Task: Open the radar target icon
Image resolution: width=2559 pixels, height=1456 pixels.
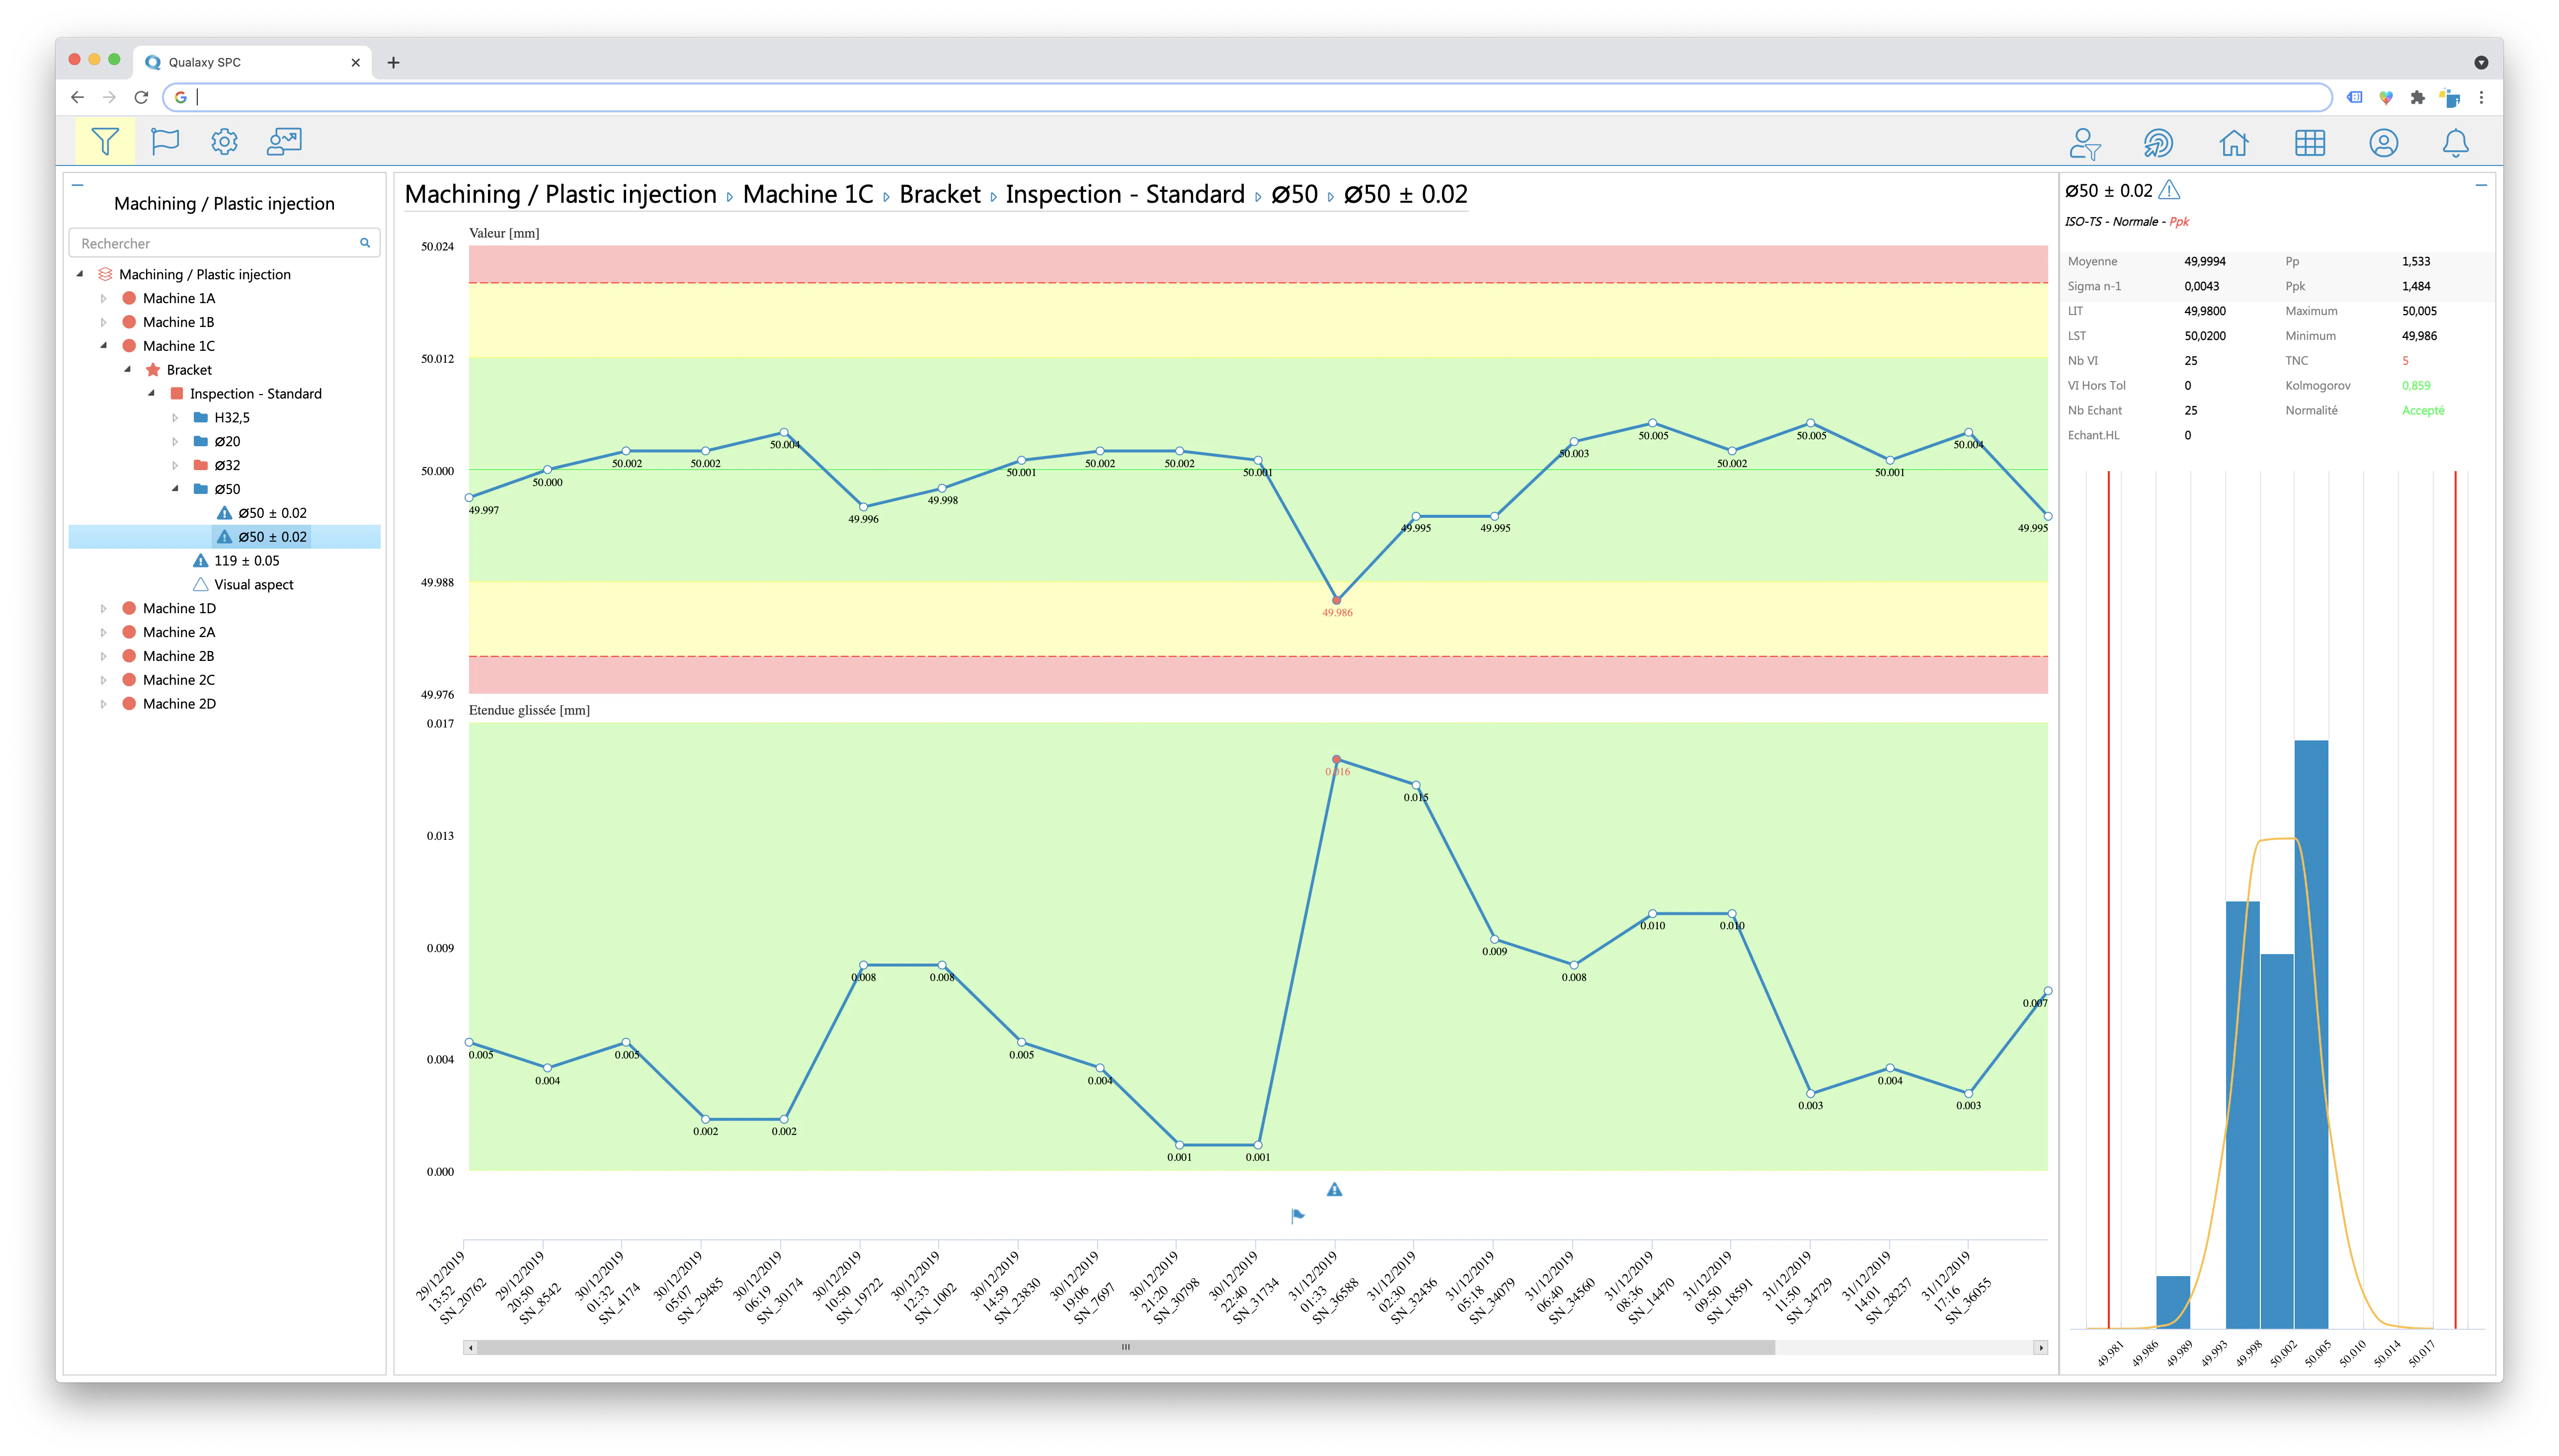Action: click(2157, 143)
